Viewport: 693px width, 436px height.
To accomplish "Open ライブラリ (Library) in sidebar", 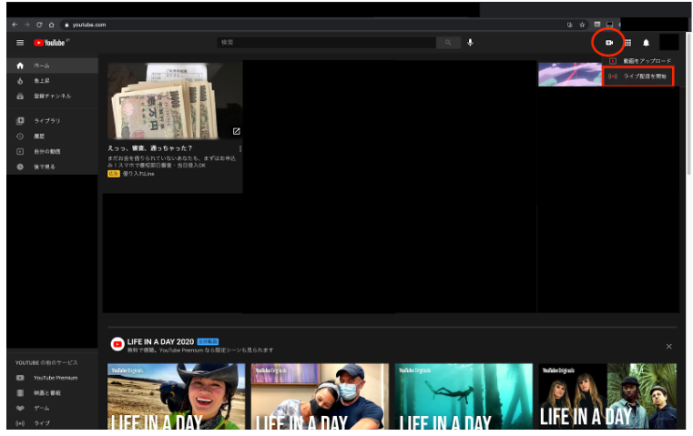I will [x=47, y=121].
